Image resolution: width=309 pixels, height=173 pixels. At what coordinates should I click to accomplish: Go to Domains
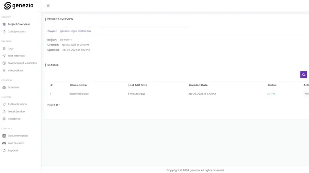[14, 87]
